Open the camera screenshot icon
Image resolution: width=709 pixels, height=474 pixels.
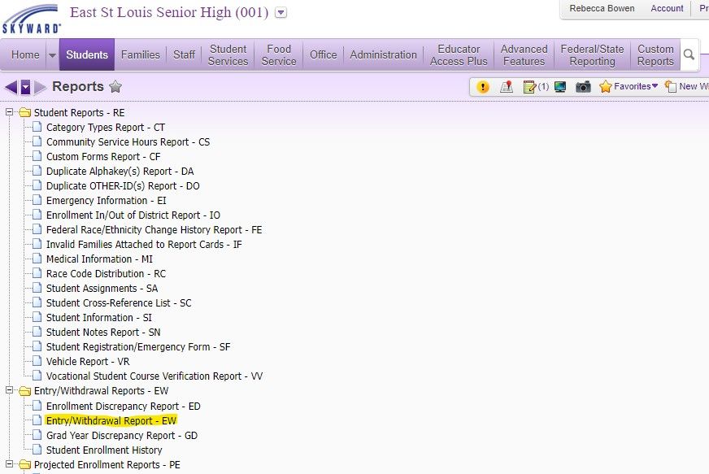pyautogui.click(x=583, y=87)
